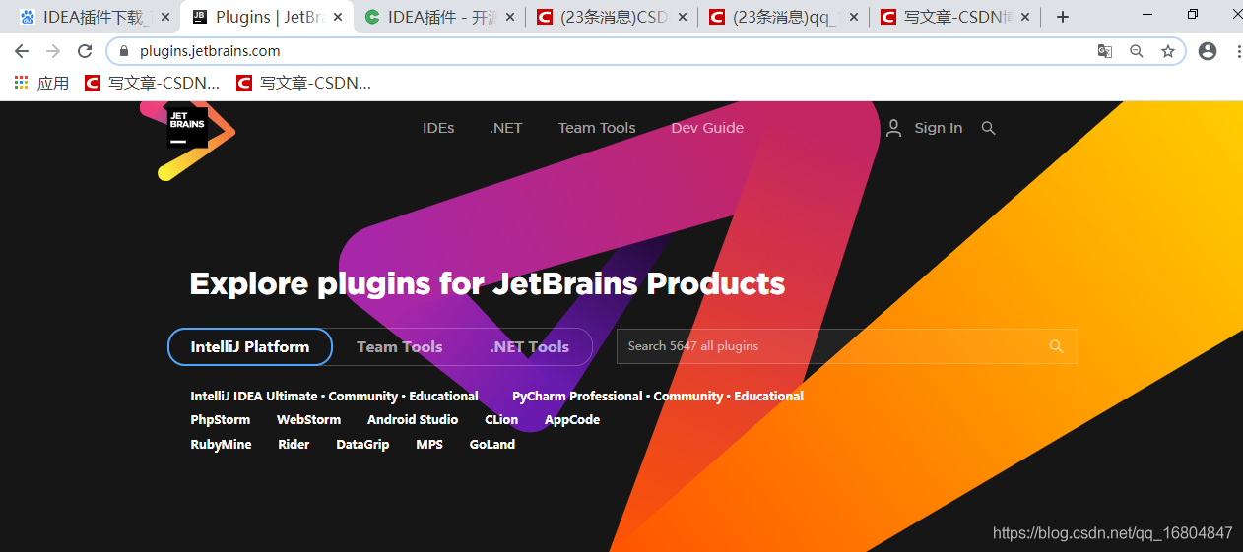Close the 写文章-CSDN tab in tab strip

click(x=1025, y=17)
